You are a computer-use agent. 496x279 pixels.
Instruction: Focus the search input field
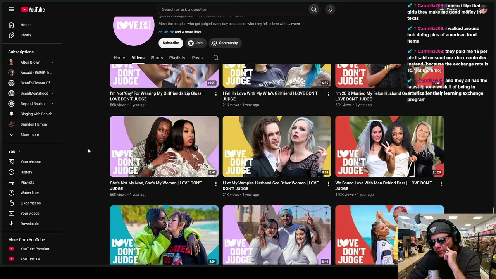pyautogui.click(x=232, y=9)
